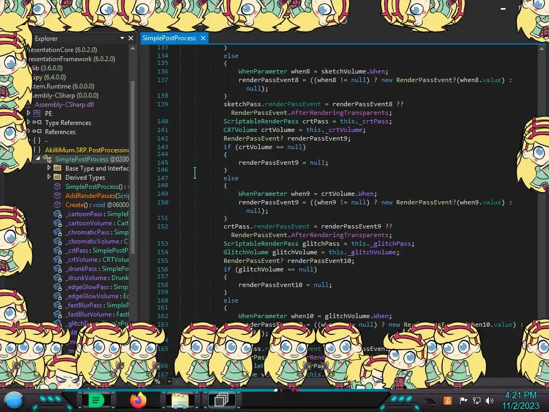Click the network tray icon
The image size is (549, 412).
(477, 400)
